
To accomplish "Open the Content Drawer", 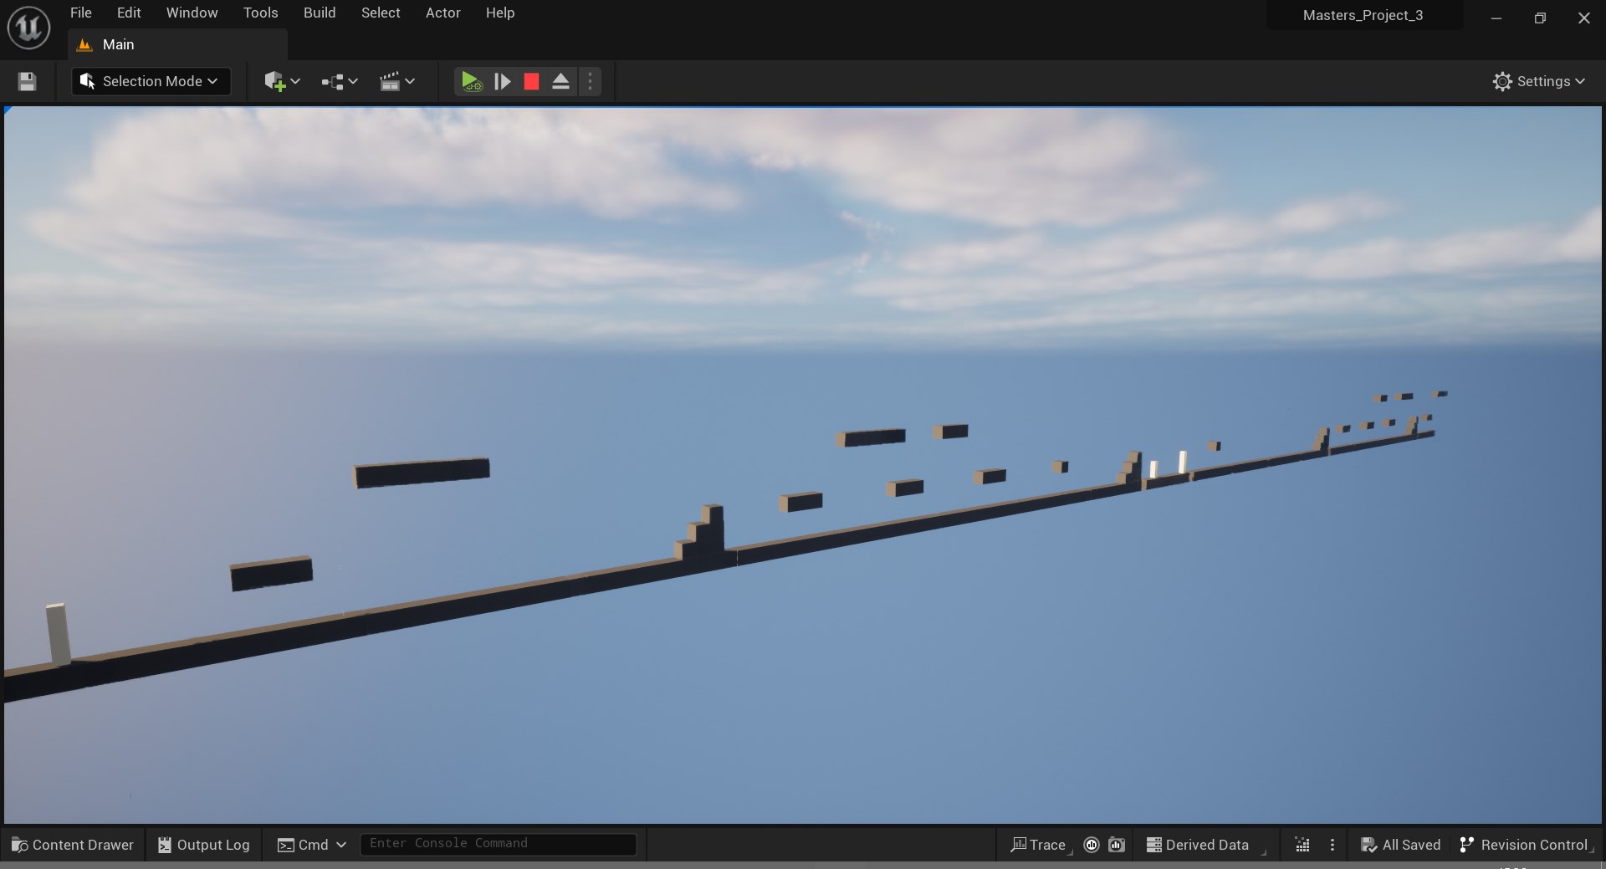I will 73,845.
